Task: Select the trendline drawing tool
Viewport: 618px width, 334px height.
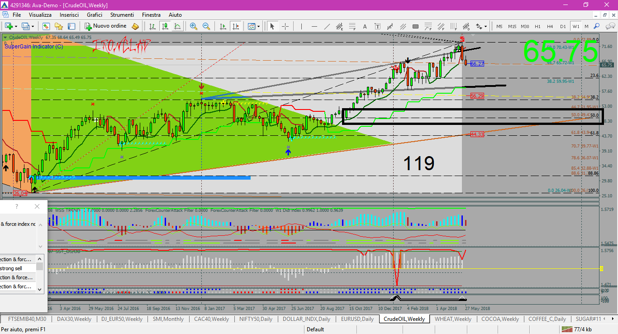Action: pyautogui.click(x=327, y=26)
